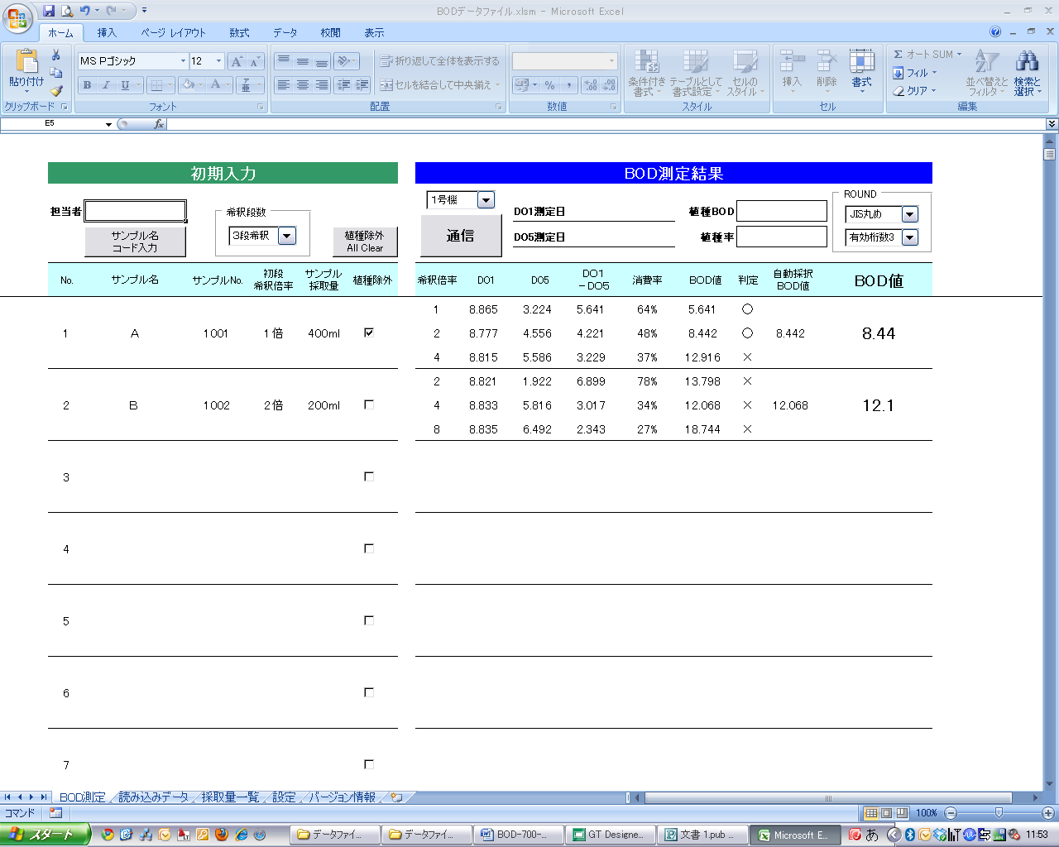Viewport: 1059px width, 847px height.
Task: Open the 1号機 device dropdown
Action: pyautogui.click(x=486, y=199)
